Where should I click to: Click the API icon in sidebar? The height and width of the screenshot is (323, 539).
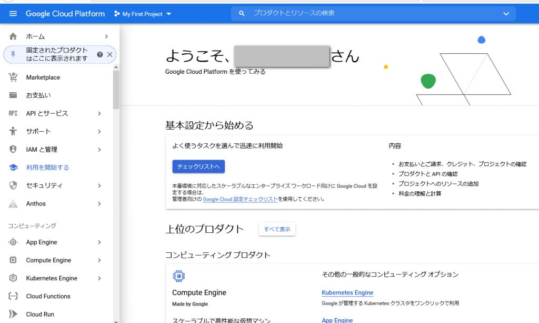13,113
